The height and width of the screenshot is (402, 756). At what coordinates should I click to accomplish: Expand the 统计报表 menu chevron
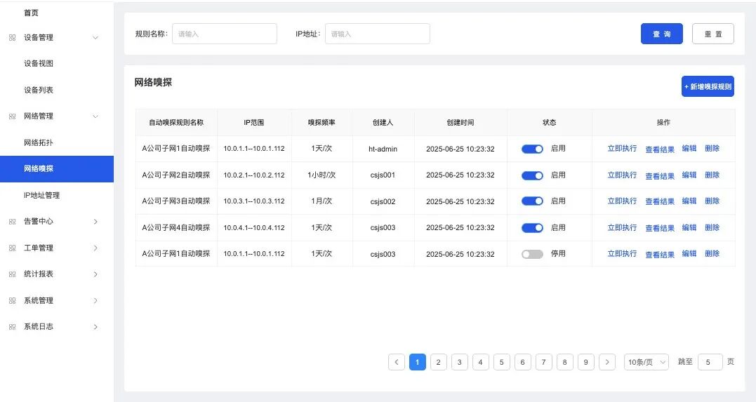pos(95,274)
